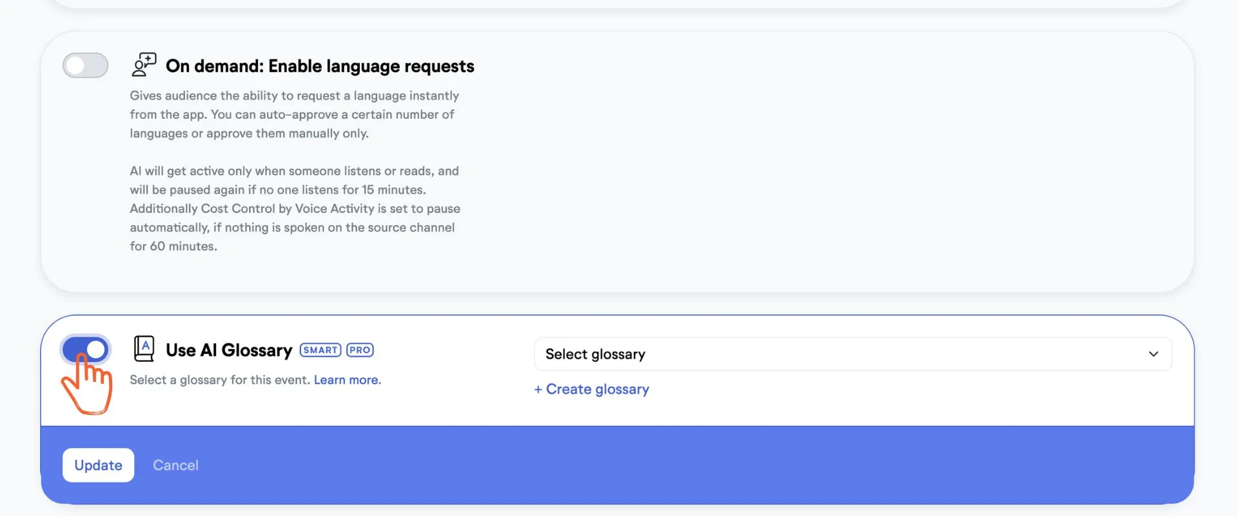
Task: Turn off the Use AI Glossary switch
Action: pos(85,350)
